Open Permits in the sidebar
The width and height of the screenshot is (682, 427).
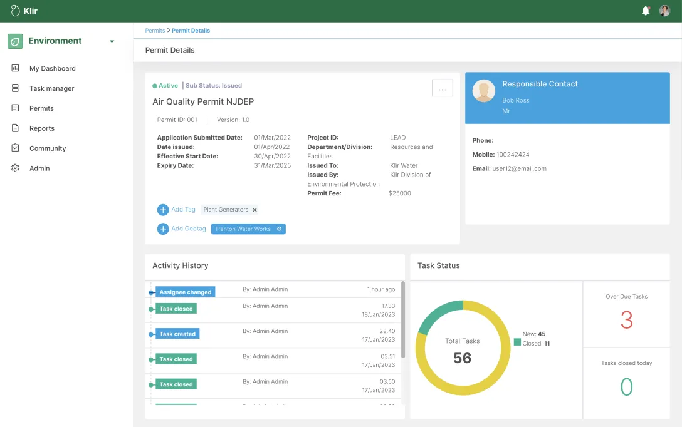pyautogui.click(x=41, y=108)
